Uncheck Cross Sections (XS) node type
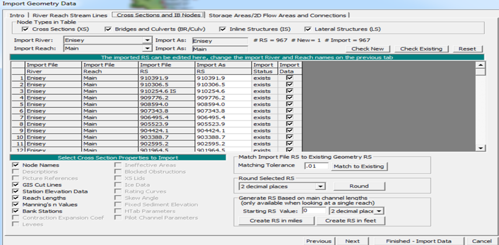 [26, 30]
